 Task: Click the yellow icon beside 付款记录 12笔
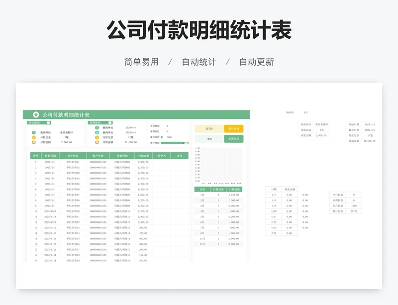pyautogui.click(x=97, y=137)
